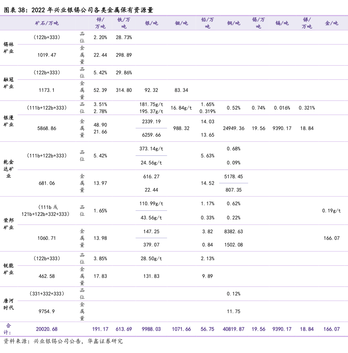Select silver value '92.32'
Screen dimensions: 348x353
click(x=151, y=90)
